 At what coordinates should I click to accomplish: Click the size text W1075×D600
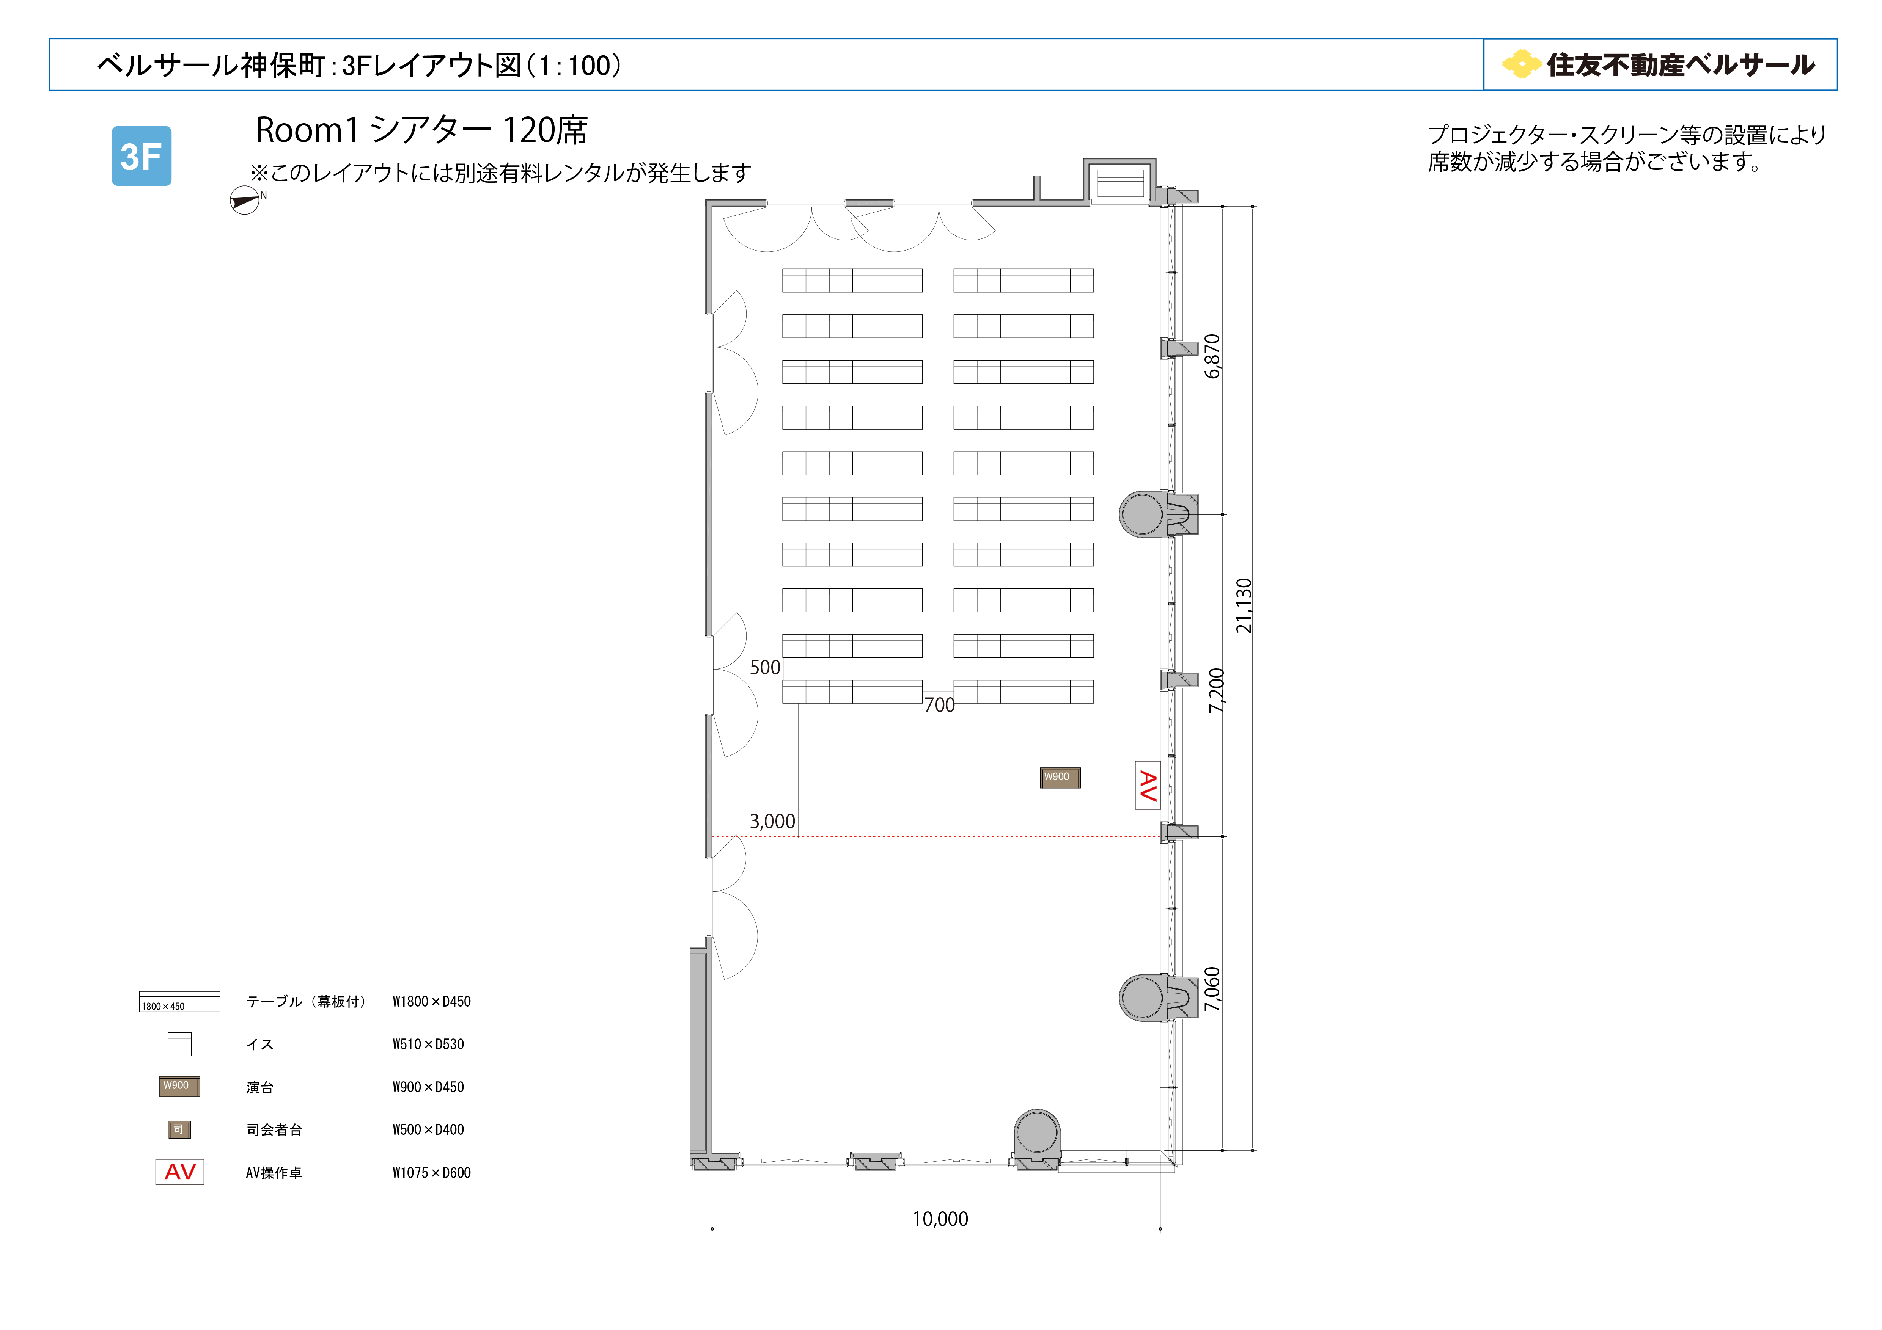coord(431,1173)
